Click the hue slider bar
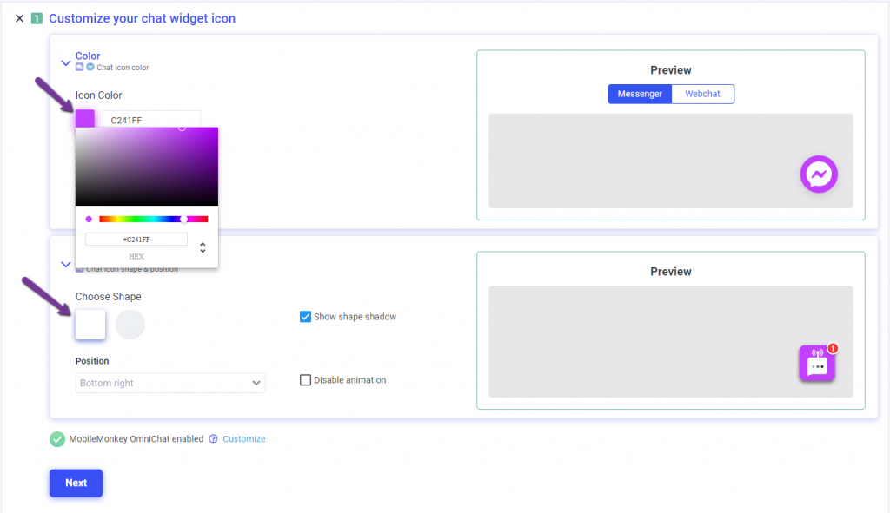Screen dimensions: 890x513 153,219
